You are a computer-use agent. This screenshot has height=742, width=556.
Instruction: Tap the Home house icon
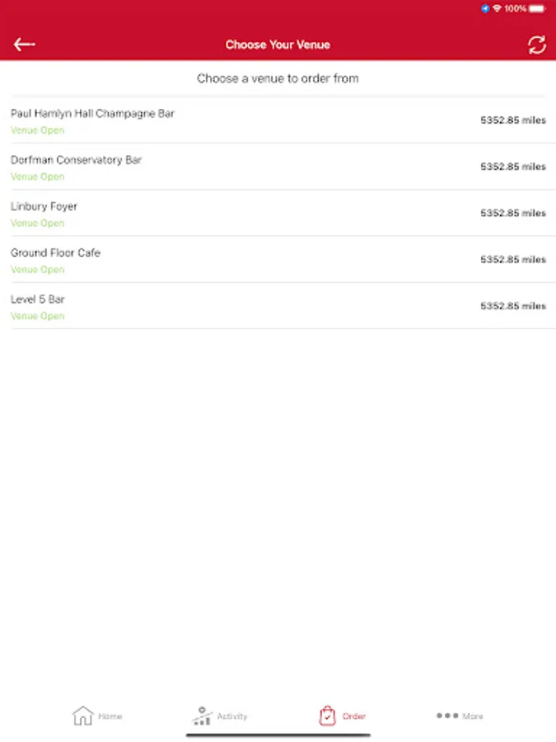point(83,716)
